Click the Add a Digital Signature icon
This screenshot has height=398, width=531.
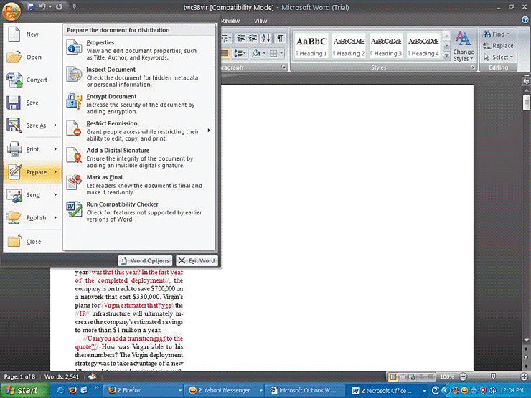click(x=74, y=155)
